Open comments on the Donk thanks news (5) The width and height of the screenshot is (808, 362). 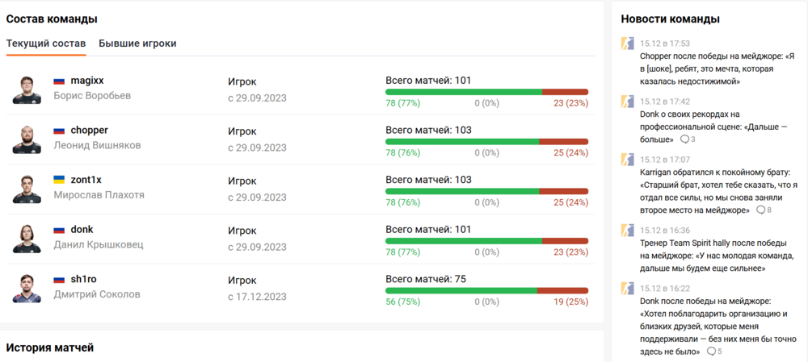point(714,352)
